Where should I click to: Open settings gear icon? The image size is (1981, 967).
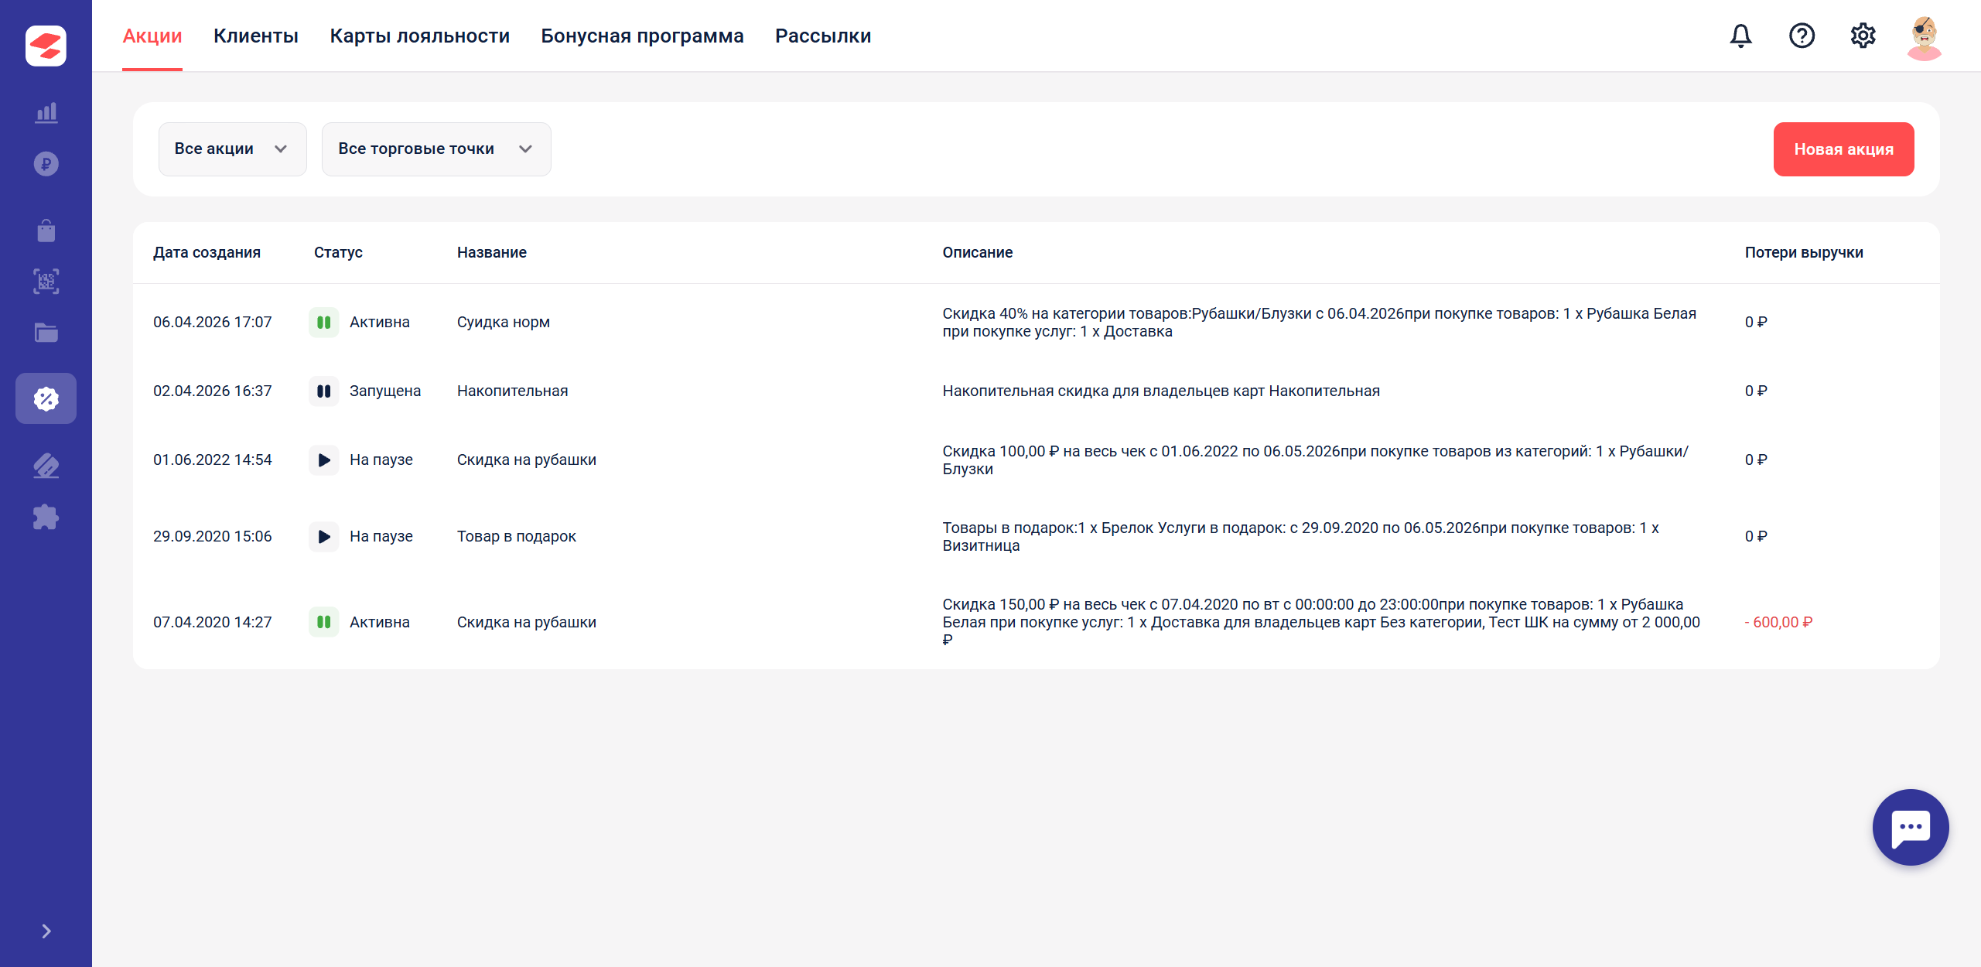pos(1863,36)
